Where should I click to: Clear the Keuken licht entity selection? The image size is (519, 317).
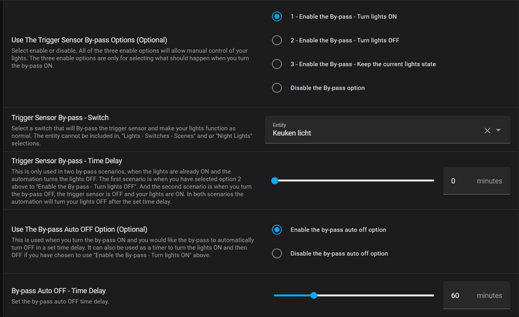point(488,130)
